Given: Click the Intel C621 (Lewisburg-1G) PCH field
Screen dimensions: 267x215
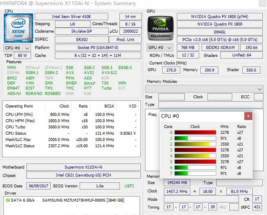Looking at the screenshot, I should point(83,175).
